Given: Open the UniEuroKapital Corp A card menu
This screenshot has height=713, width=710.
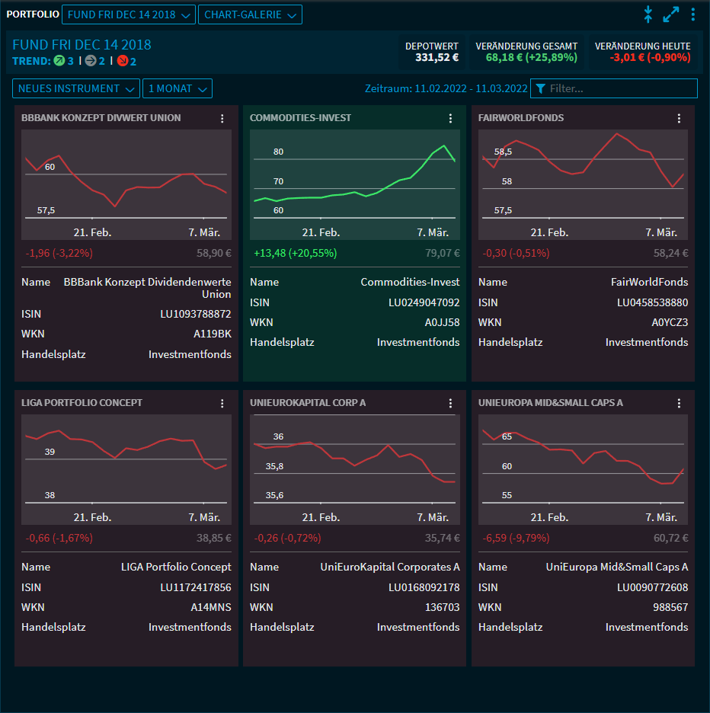Looking at the screenshot, I should coord(450,403).
